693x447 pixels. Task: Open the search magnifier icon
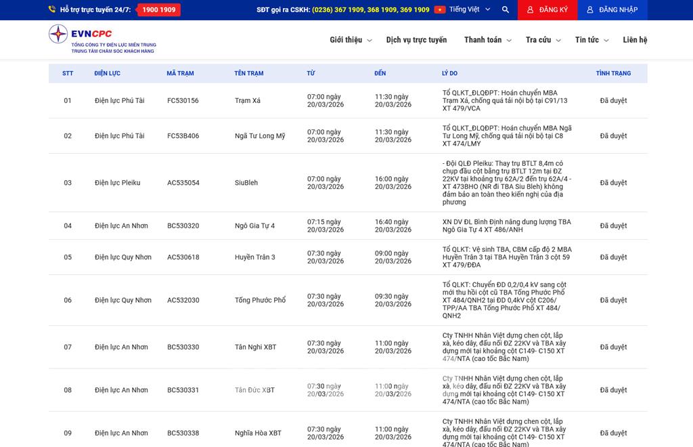[506, 10]
